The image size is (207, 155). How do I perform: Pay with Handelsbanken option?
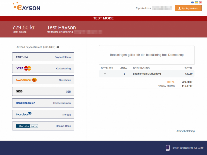pos(43,103)
